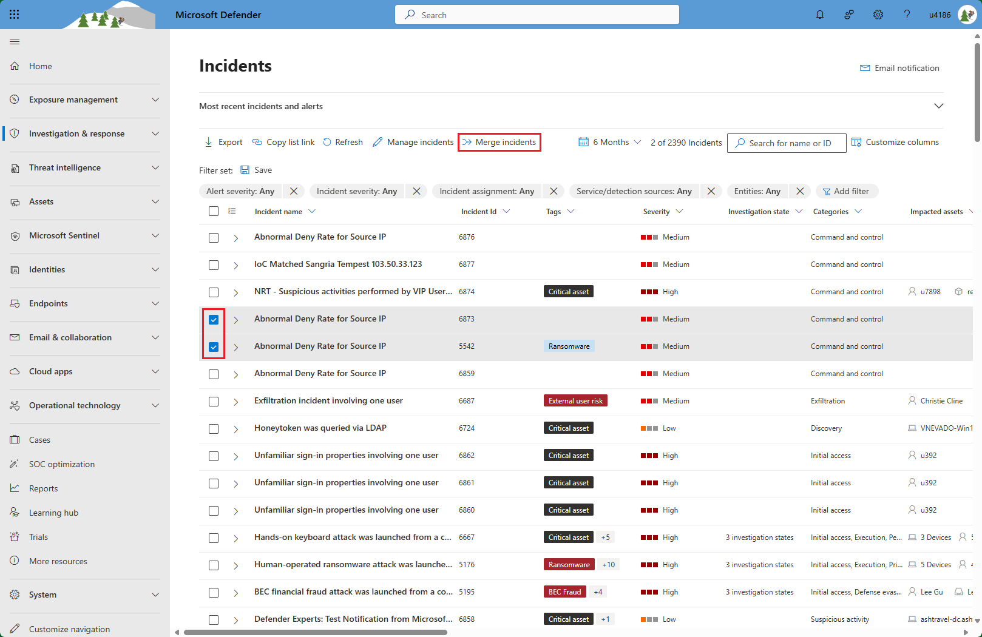Tick the select-all incidents checkbox
The width and height of the screenshot is (982, 637).
coord(214,211)
